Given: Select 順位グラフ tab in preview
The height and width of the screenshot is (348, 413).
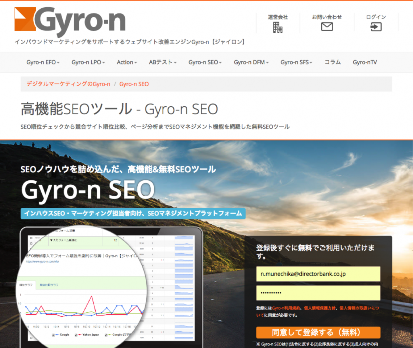Looking at the screenshot, I should click(26, 285).
